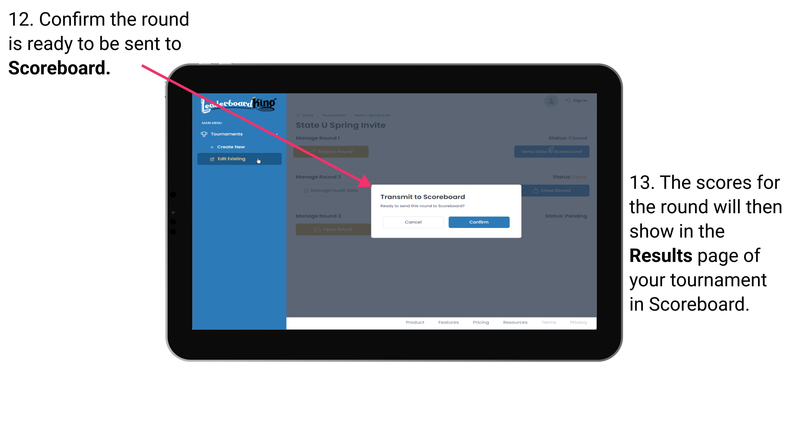The image size is (786, 423).
Task: Select the Tournaments menu item
Action: tap(227, 134)
